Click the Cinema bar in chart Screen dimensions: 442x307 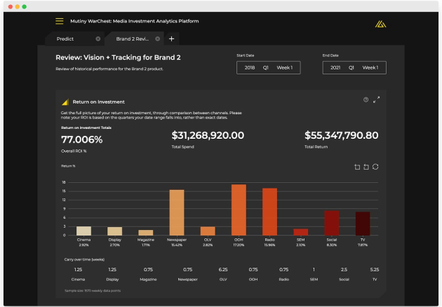(x=83, y=231)
